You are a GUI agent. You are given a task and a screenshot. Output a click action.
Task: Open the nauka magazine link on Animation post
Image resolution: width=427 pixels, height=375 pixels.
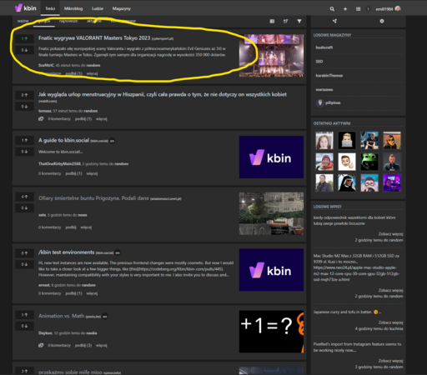pos(92,333)
